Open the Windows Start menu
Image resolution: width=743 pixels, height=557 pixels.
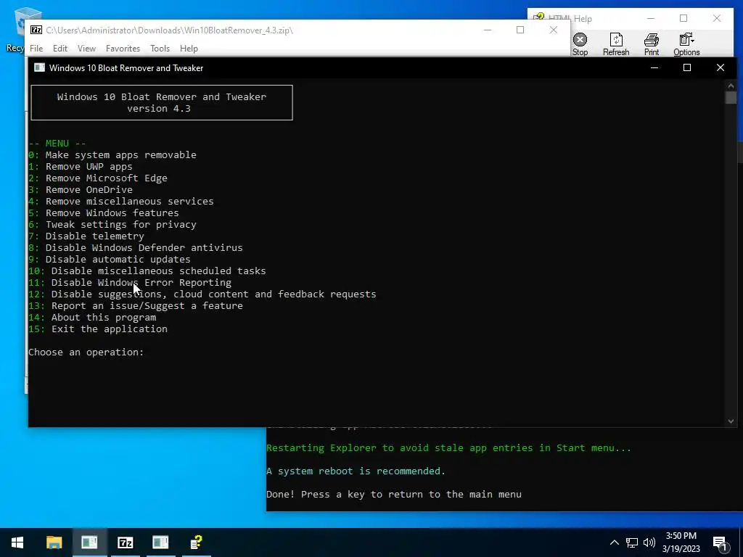pos(17,542)
